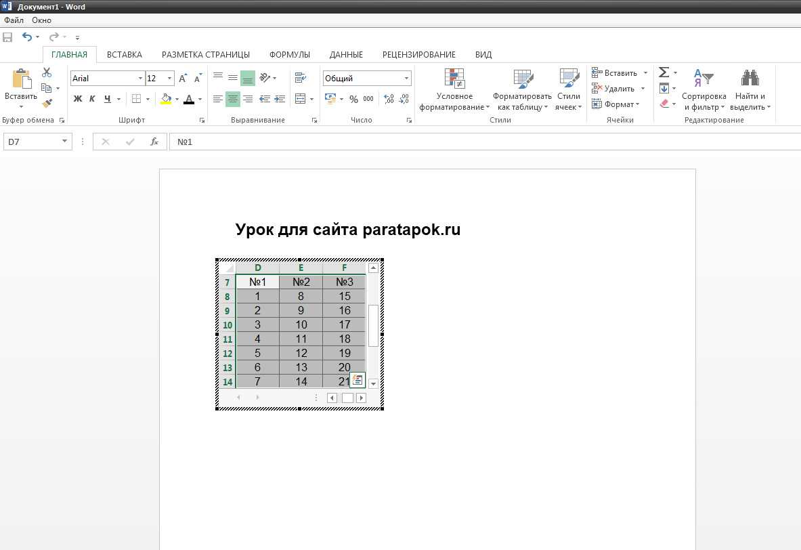Image resolution: width=801 pixels, height=550 pixels.
Task: Increase font size with large A icon
Action: click(183, 78)
